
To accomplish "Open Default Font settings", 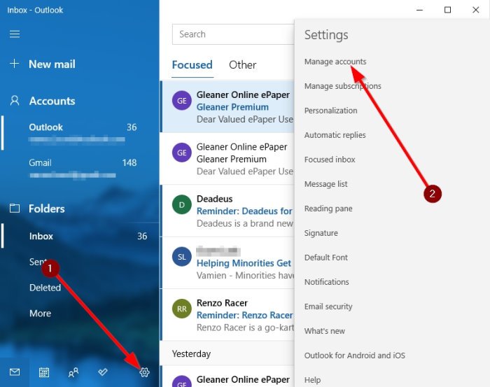I will [326, 258].
